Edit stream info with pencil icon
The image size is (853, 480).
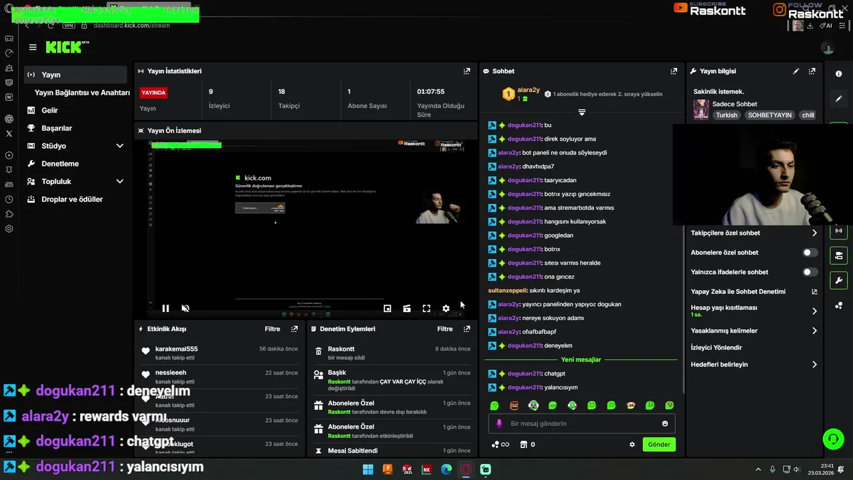coord(796,71)
